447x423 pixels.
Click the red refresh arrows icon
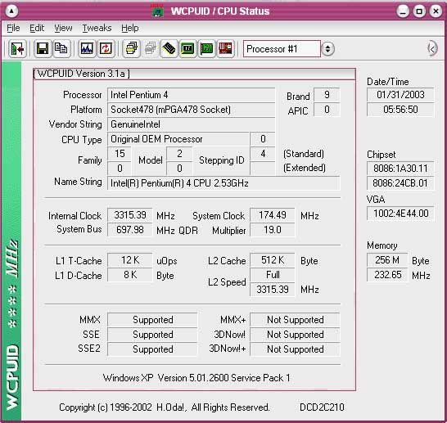(106, 49)
